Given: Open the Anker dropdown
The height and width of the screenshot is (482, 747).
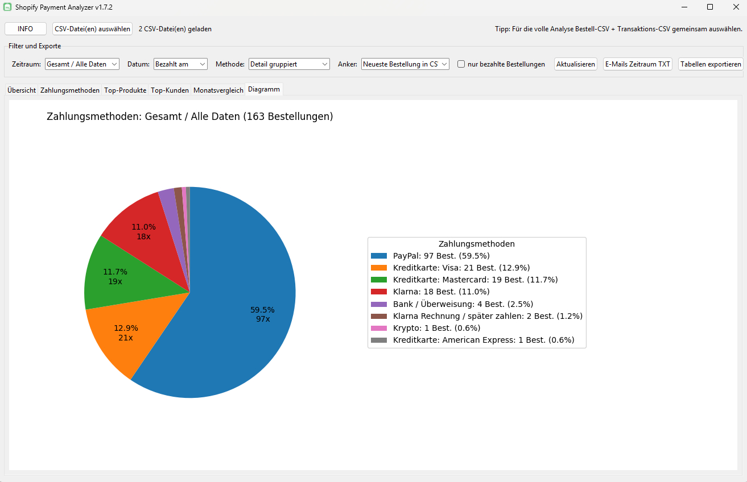Looking at the screenshot, I should click(x=405, y=64).
